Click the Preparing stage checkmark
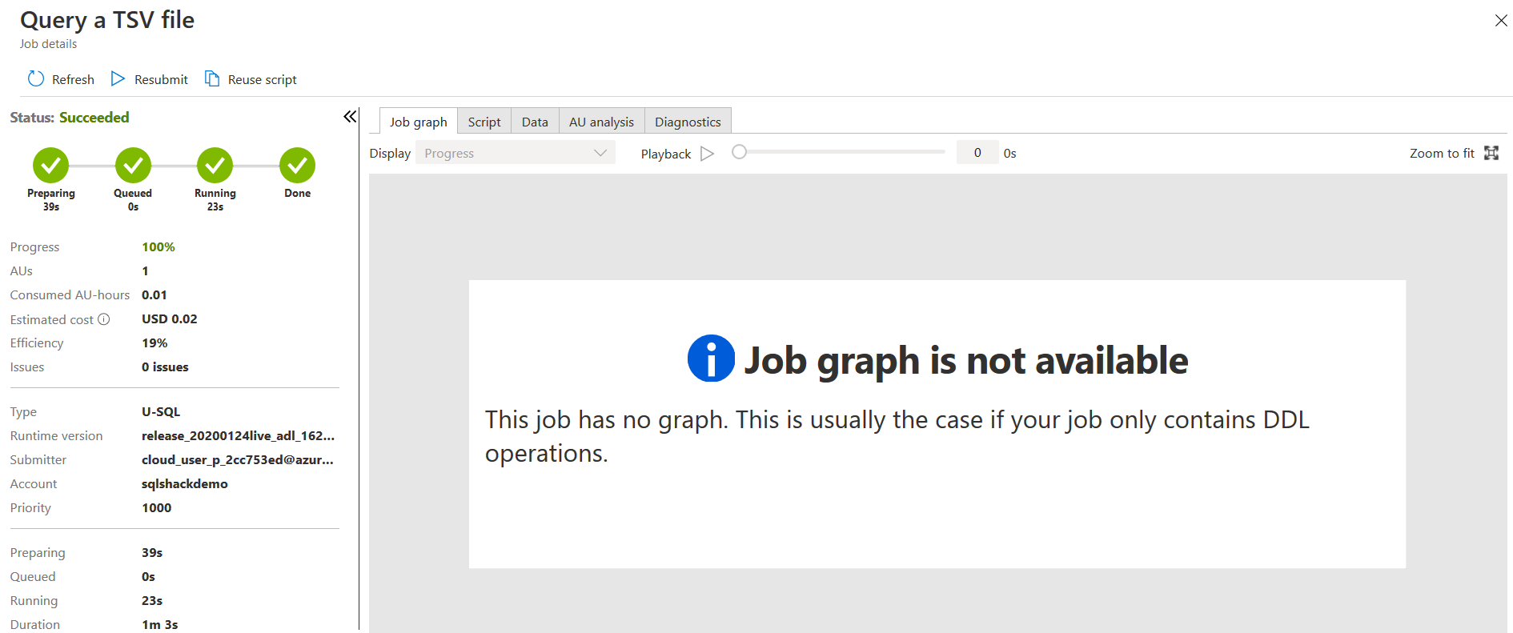The width and height of the screenshot is (1513, 633). [51, 166]
